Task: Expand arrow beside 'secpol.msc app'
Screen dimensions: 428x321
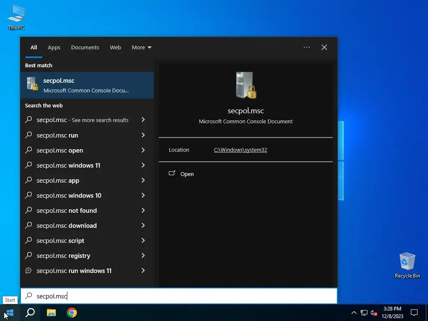Action: click(143, 180)
